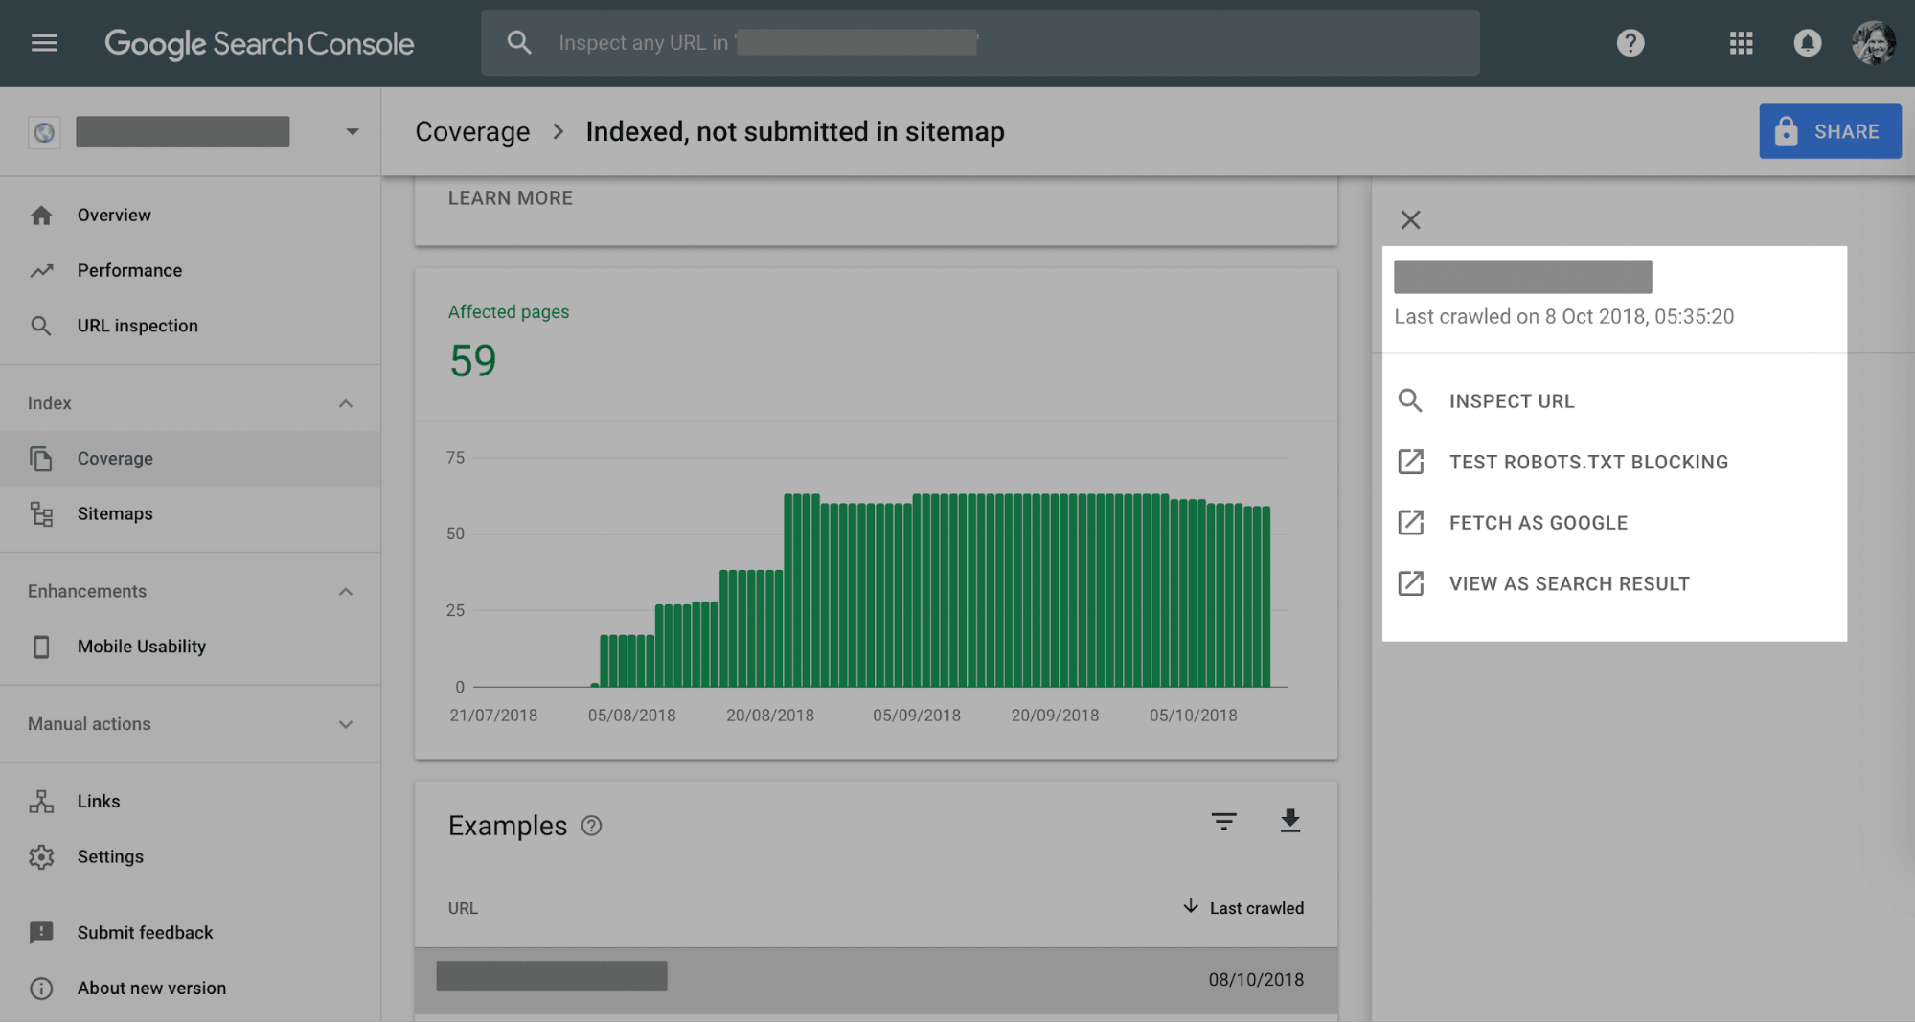1915x1023 pixels.
Task: Click Test robots.txt blocking option
Action: [1587, 462]
